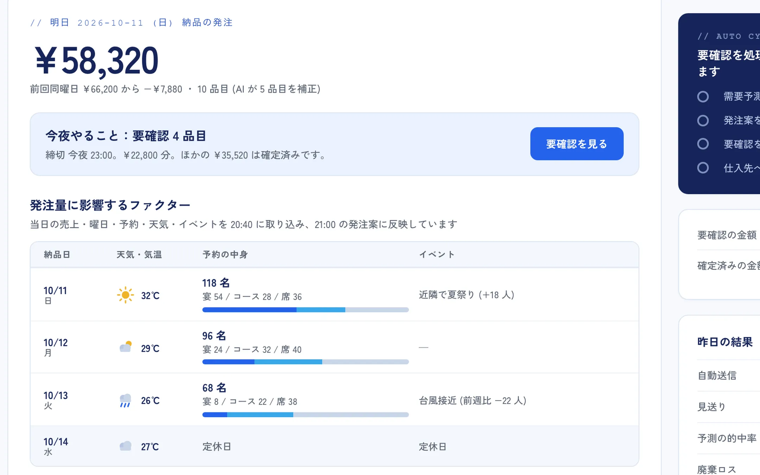Click 発注量に影響するファクター heading
This screenshot has height=475, width=760.
[x=110, y=205]
